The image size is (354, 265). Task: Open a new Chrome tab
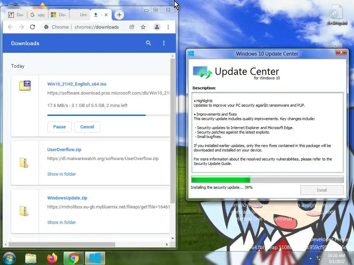(x=119, y=15)
